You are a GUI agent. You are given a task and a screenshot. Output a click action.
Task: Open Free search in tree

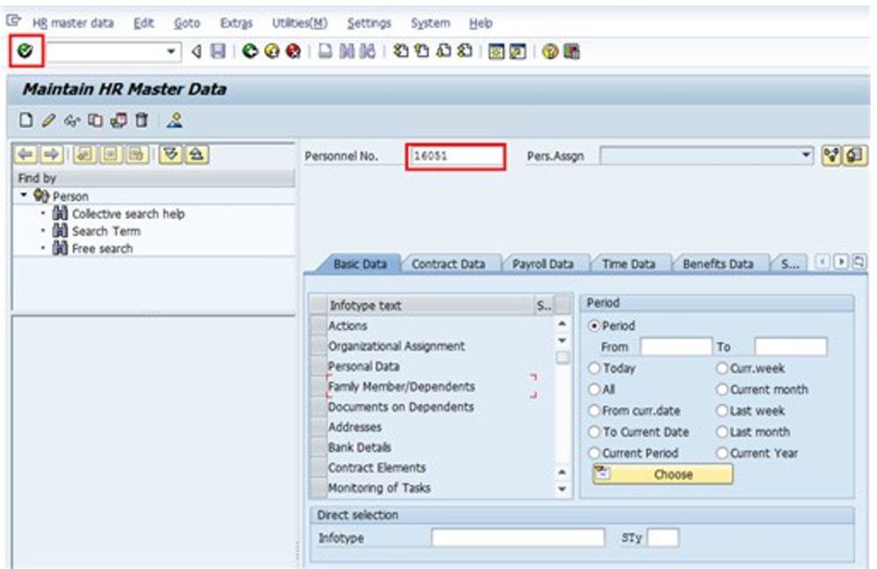[x=103, y=249]
